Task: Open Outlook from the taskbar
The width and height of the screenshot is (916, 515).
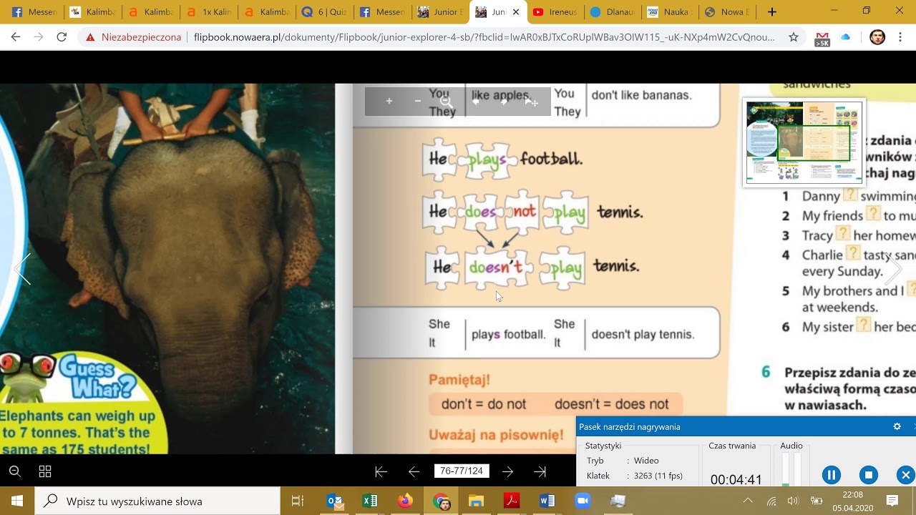Action: [x=335, y=501]
